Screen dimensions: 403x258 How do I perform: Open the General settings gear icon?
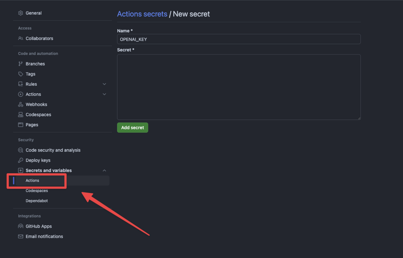pos(20,13)
